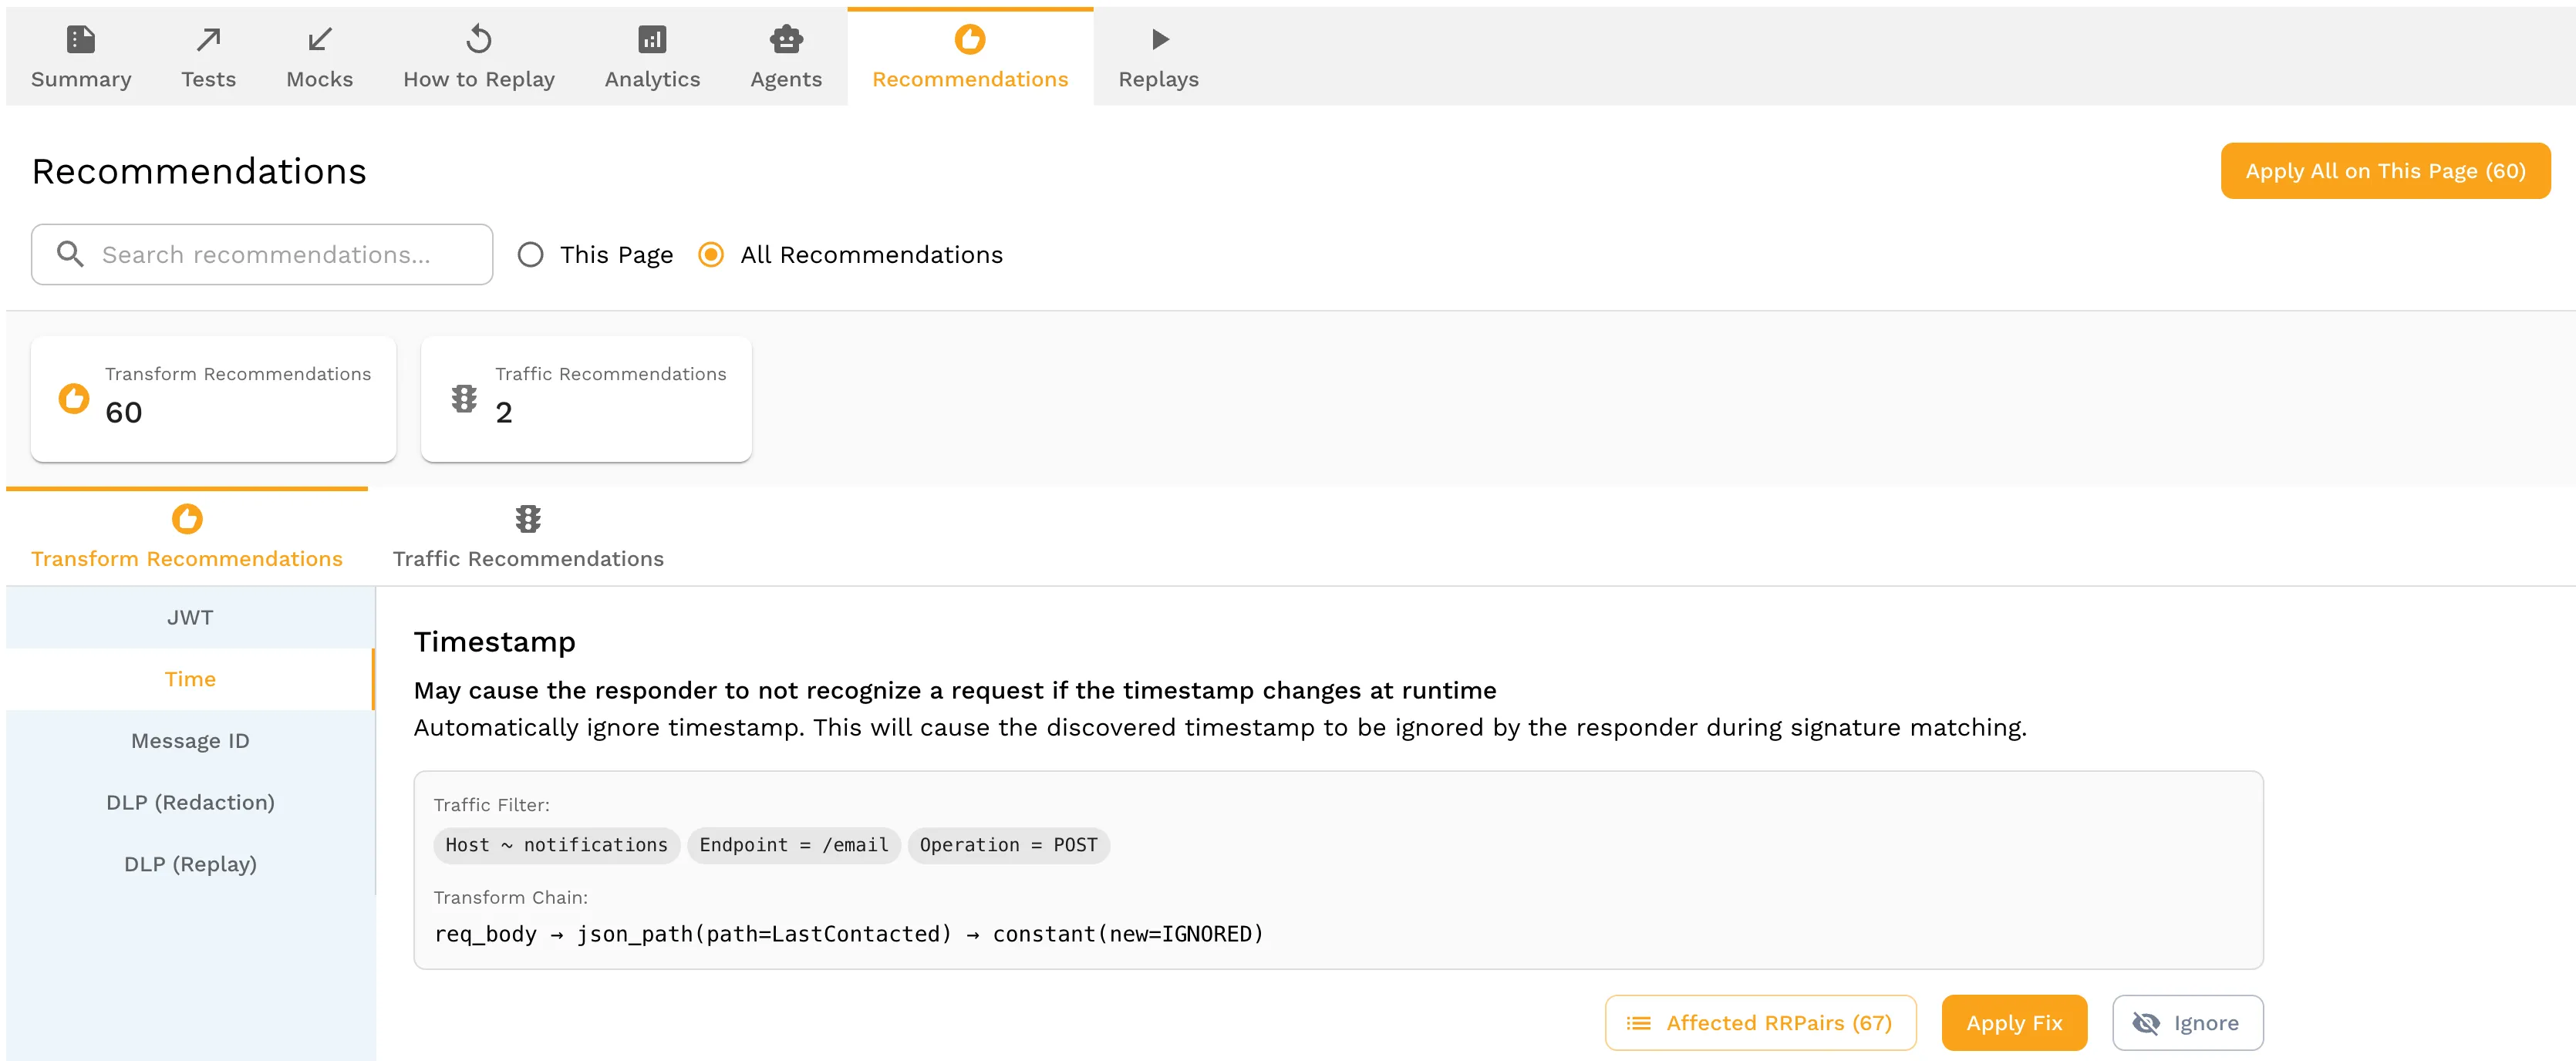Click the Replays play icon
Image resolution: width=2576 pixels, height=1061 pixels.
coord(1158,39)
